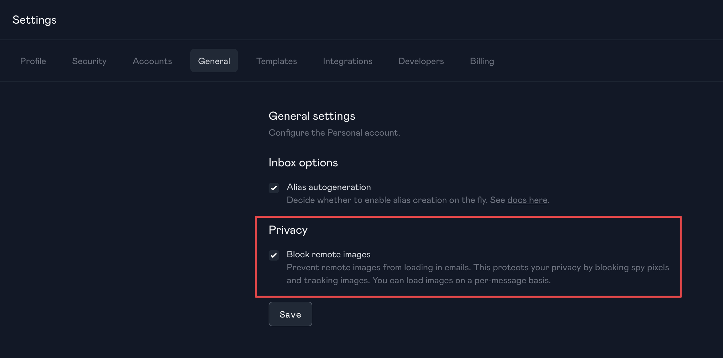Switch to the Security tab
The width and height of the screenshot is (723, 358).
(89, 61)
